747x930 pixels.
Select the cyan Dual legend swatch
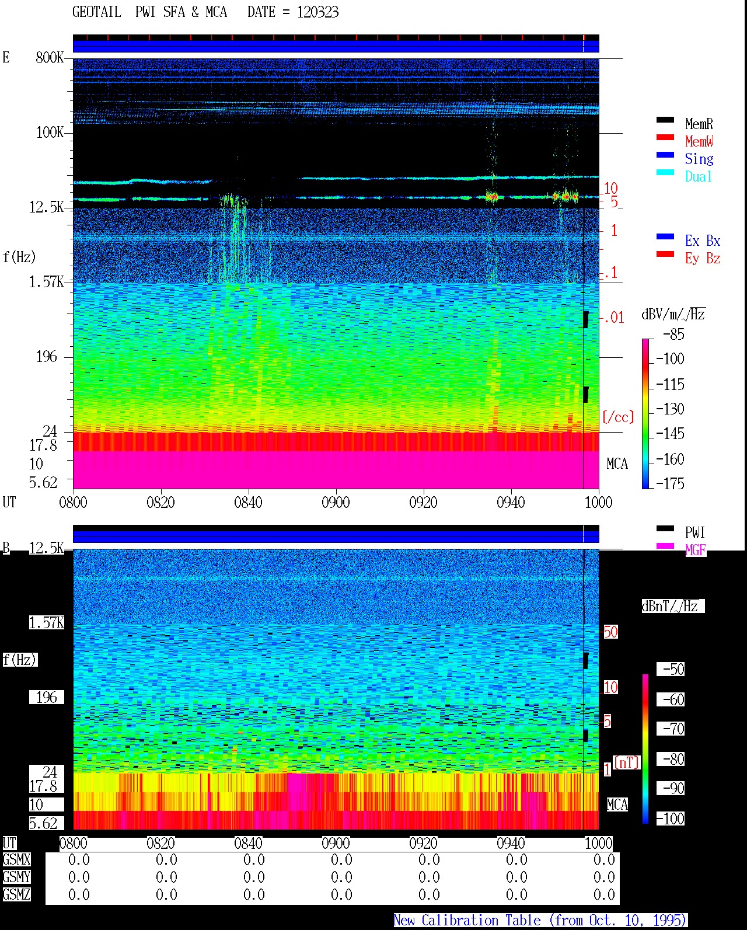665,172
